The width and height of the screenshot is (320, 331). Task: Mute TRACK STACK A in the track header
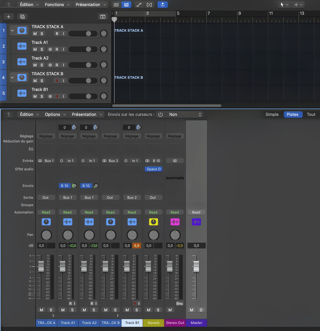(x=35, y=34)
